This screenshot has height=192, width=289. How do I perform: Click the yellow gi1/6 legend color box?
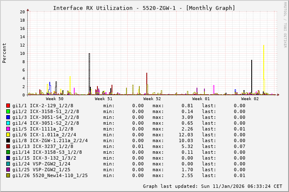8,135
